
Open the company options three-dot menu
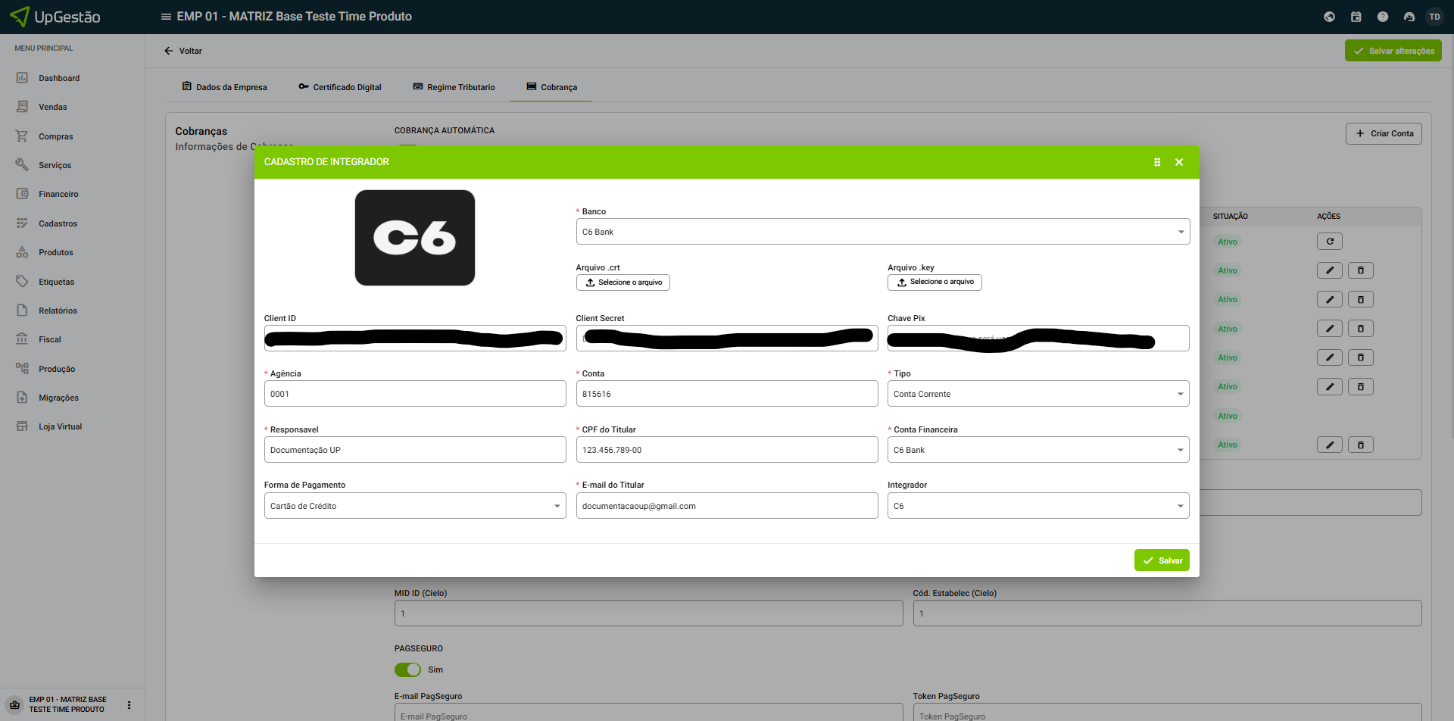(129, 705)
